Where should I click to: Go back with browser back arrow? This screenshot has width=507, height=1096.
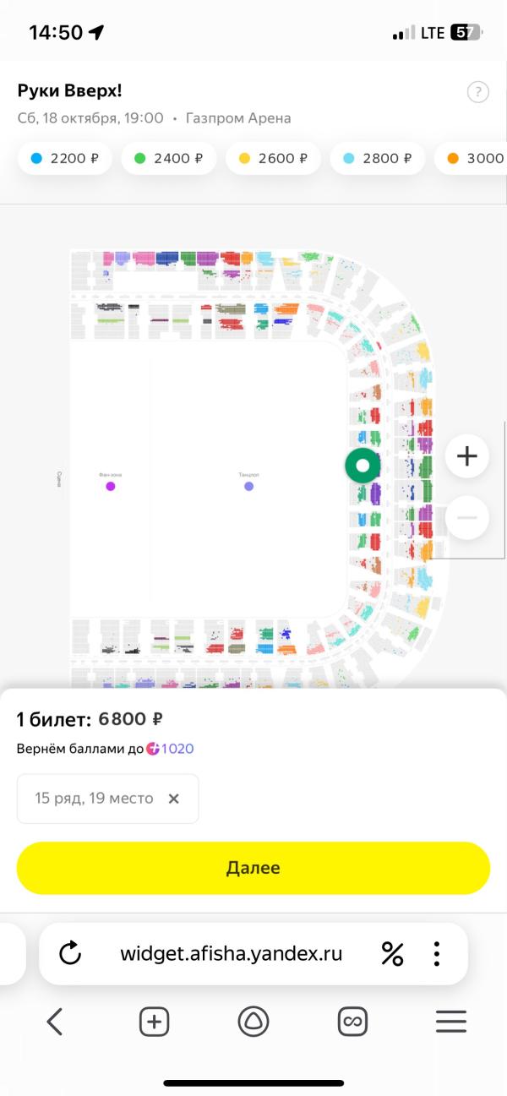[55, 1022]
